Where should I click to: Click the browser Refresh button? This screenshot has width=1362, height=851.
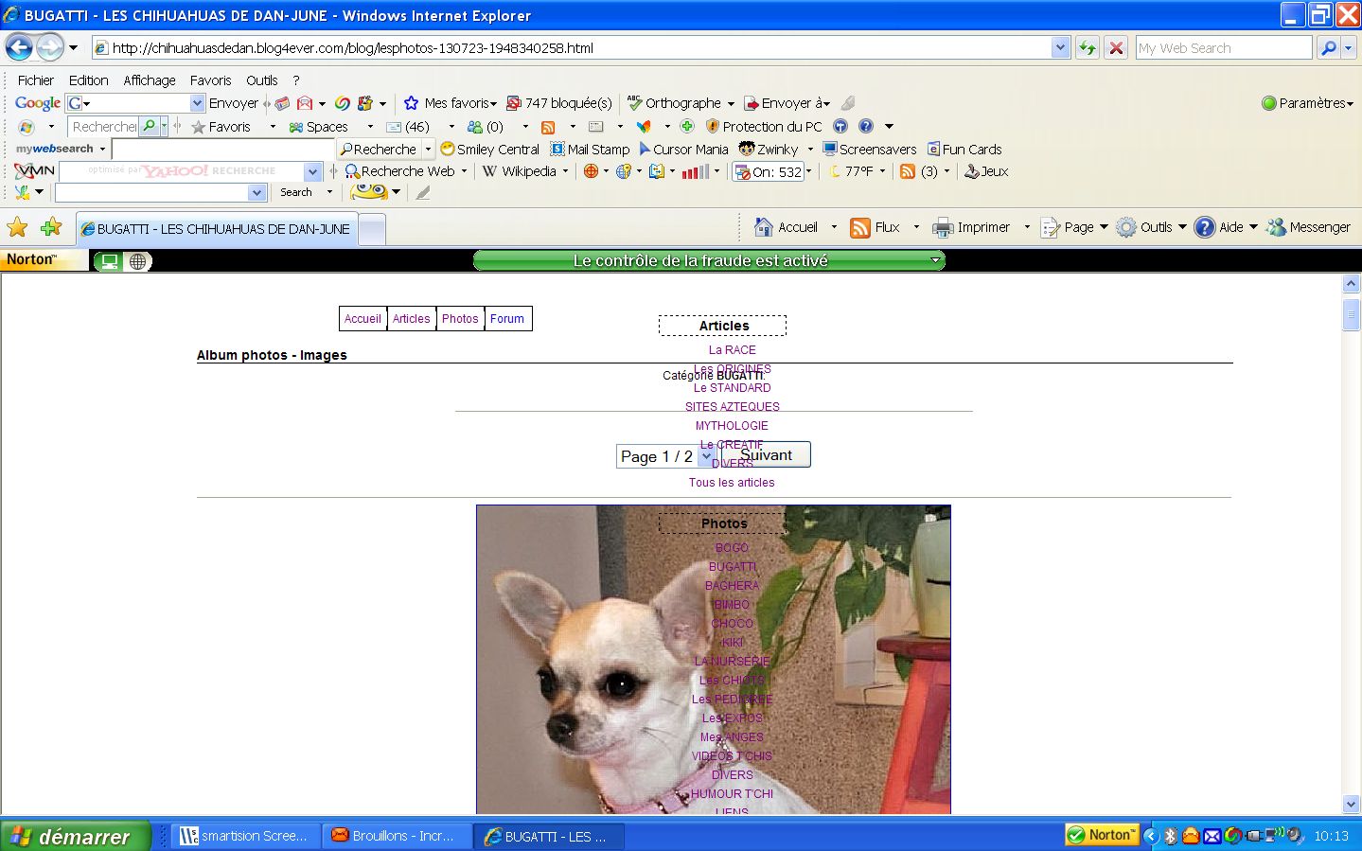pos(1088,48)
